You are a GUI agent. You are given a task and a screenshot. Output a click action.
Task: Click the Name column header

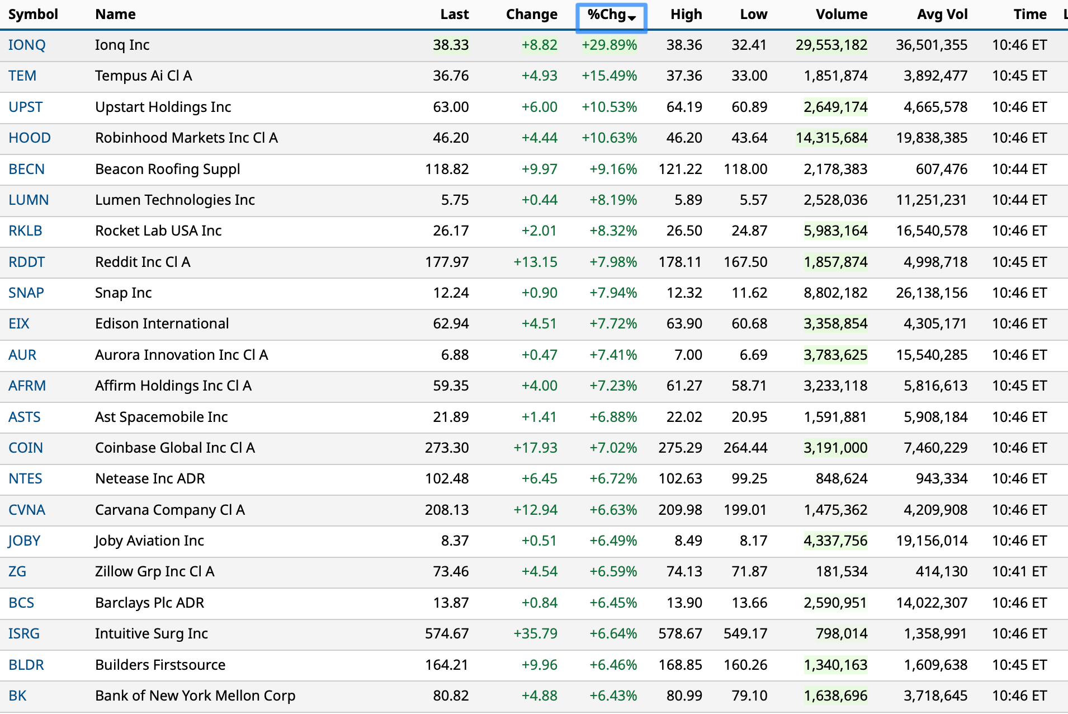115,15
